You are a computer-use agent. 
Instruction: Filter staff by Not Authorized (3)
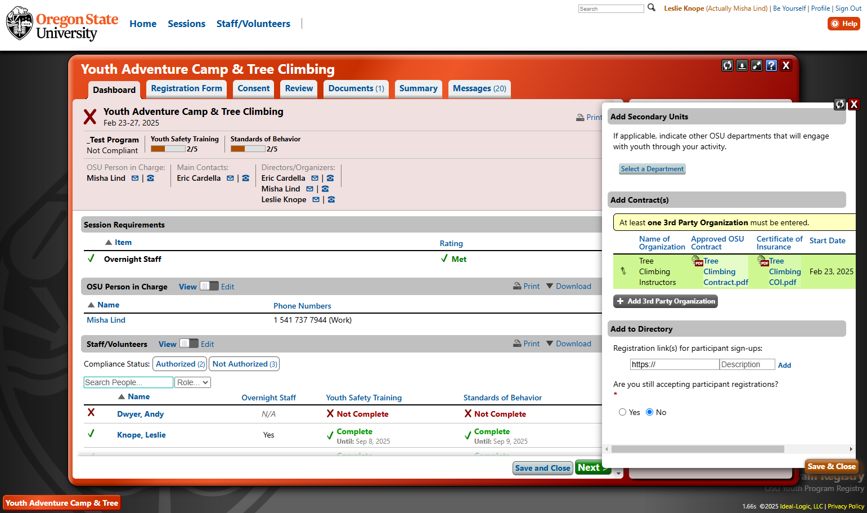(244, 364)
